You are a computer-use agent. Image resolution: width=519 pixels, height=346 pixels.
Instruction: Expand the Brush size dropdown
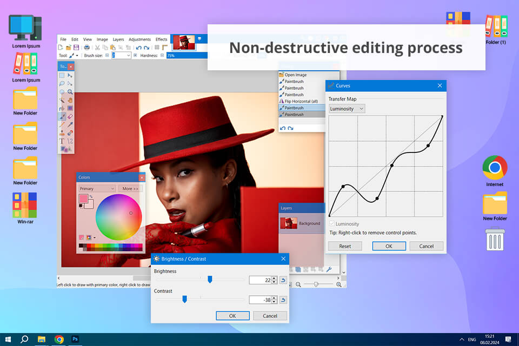(129, 55)
